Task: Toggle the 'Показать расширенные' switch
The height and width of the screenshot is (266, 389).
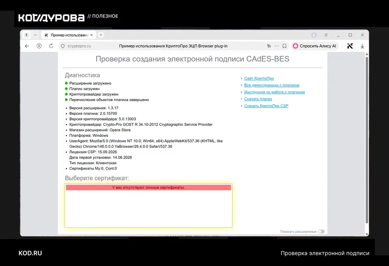Action: click(321, 232)
